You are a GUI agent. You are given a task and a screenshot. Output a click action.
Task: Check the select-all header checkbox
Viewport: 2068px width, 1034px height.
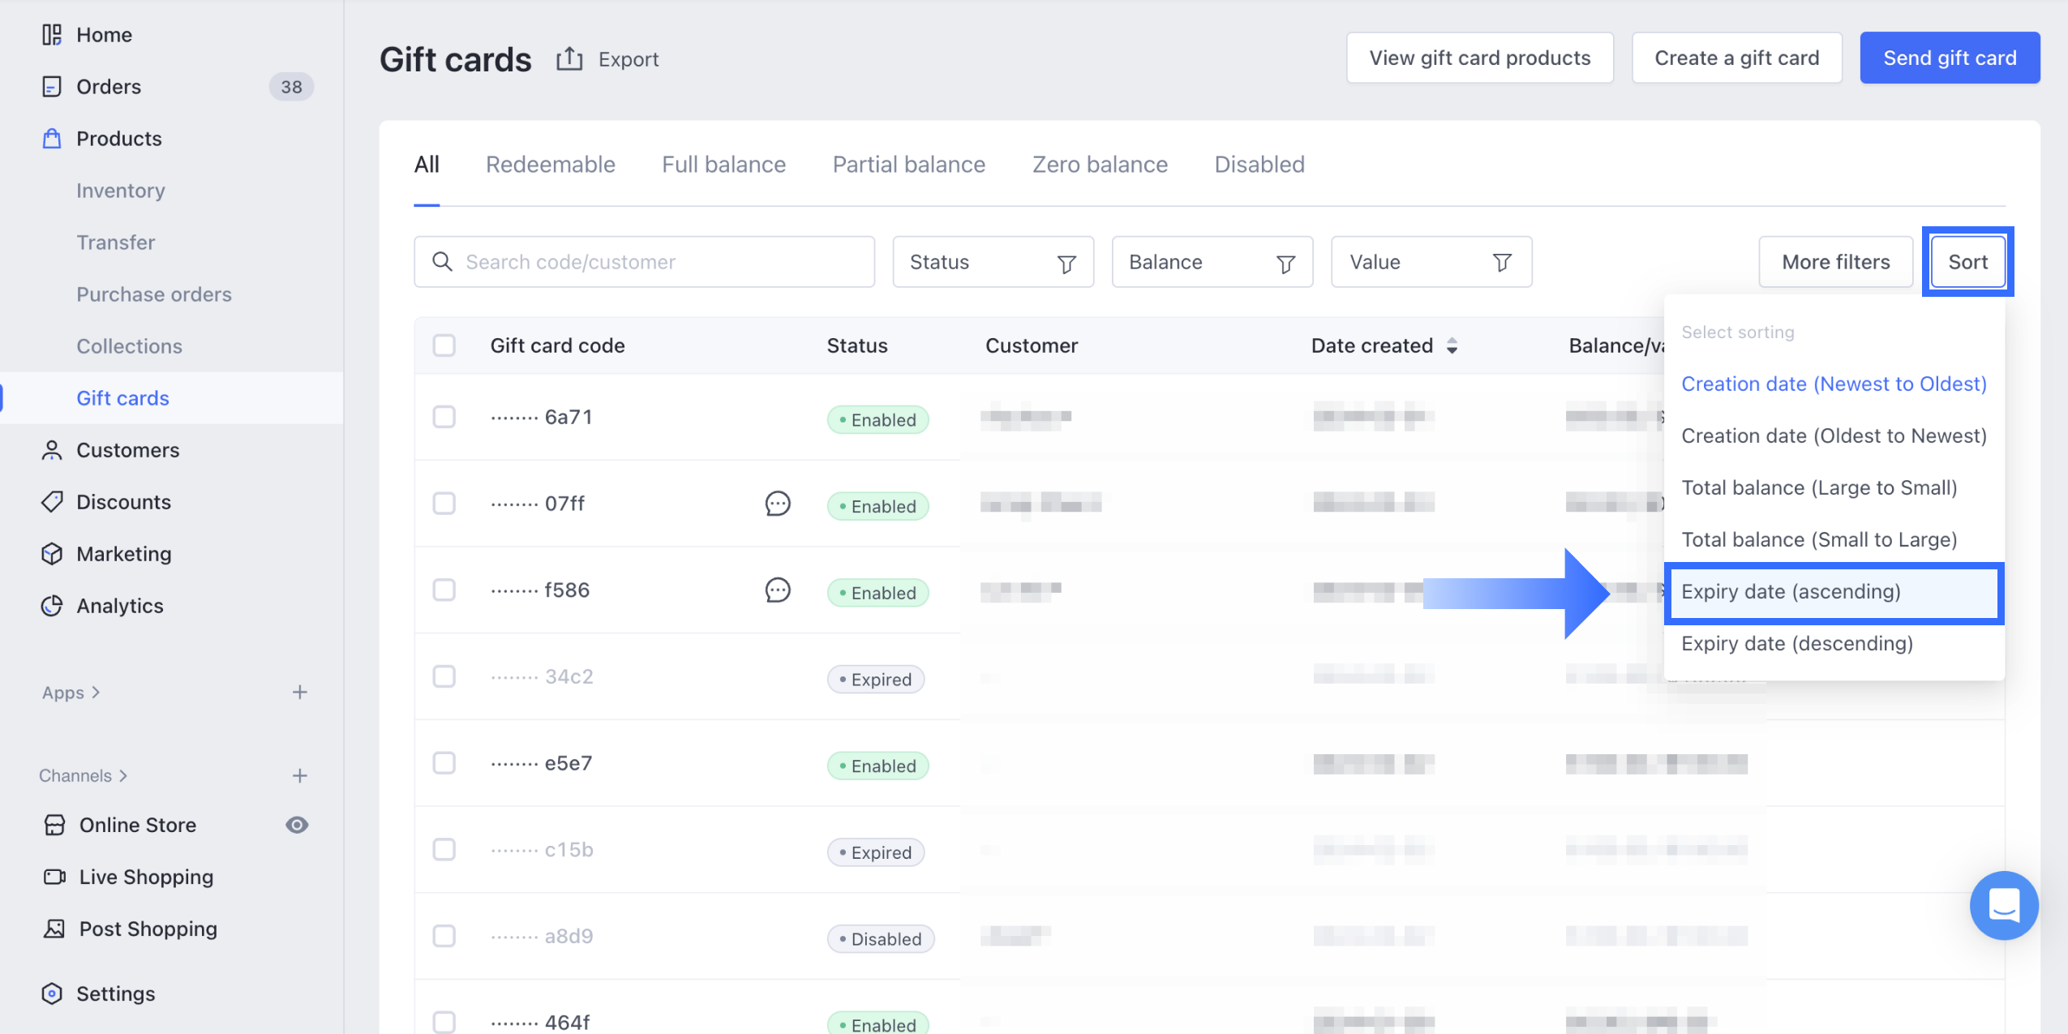pyautogui.click(x=444, y=345)
